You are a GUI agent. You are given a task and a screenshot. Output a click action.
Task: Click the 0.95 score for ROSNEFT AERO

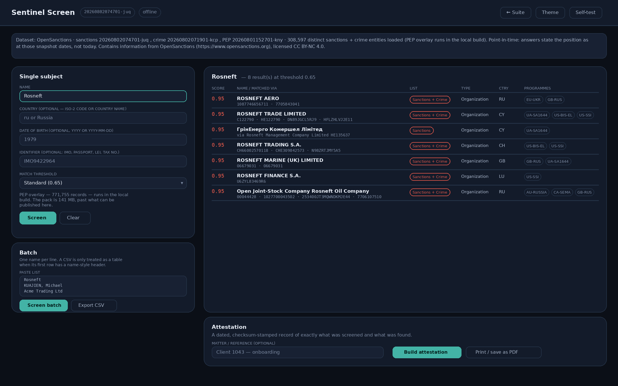218,99
